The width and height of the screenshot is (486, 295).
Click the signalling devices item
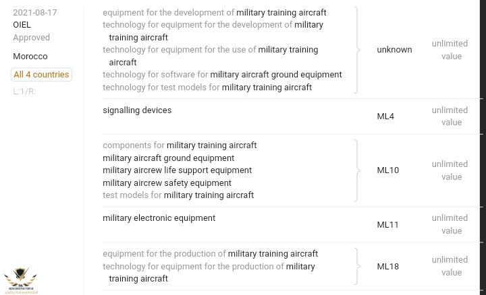[x=137, y=110]
